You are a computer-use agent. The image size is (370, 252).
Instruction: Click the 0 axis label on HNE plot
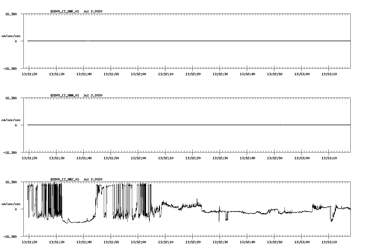point(16,41)
